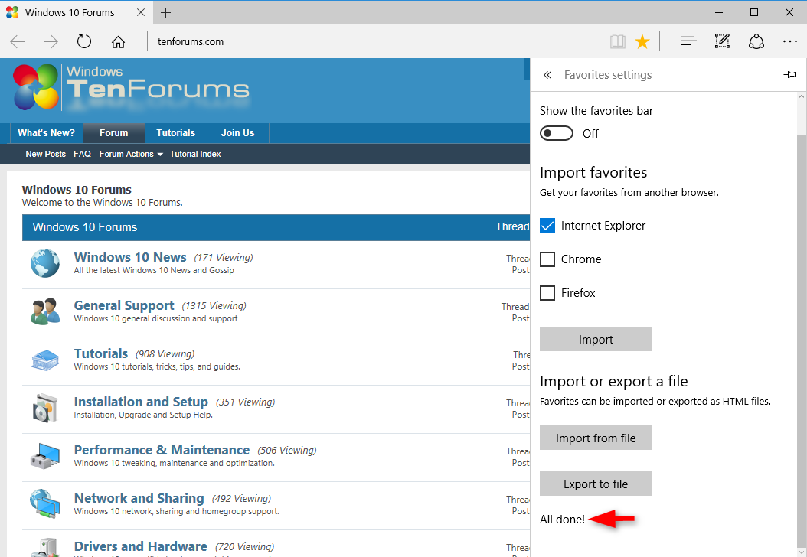The image size is (807, 557).
Task: Click the Windows 10 News globe icon
Action: pos(44,262)
